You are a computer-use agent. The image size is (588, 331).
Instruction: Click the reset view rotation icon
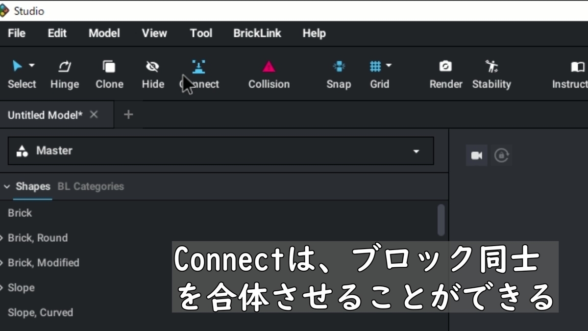click(501, 155)
